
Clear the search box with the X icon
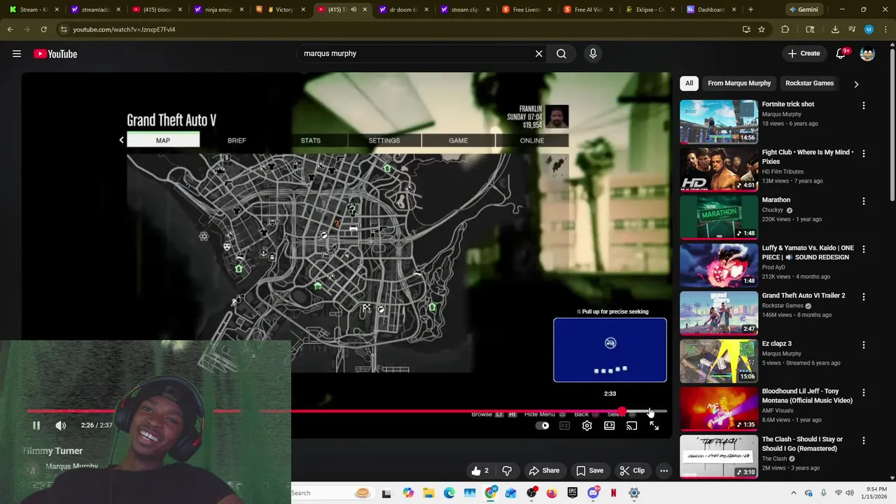pyautogui.click(x=539, y=54)
